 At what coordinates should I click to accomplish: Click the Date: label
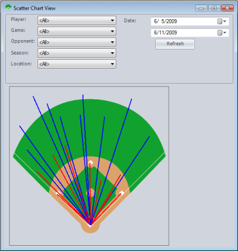[x=130, y=20]
